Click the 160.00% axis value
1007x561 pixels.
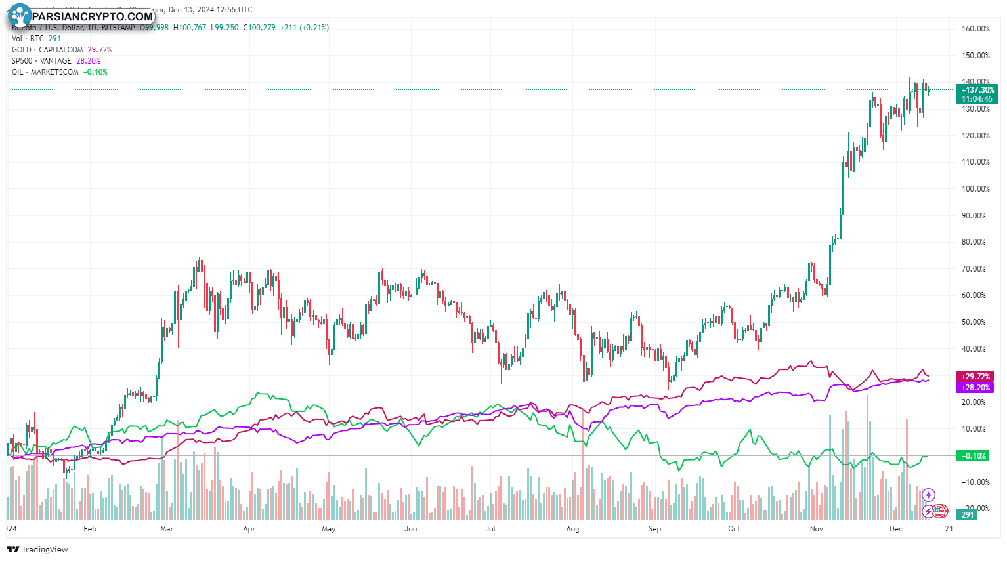[x=975, y=29]
